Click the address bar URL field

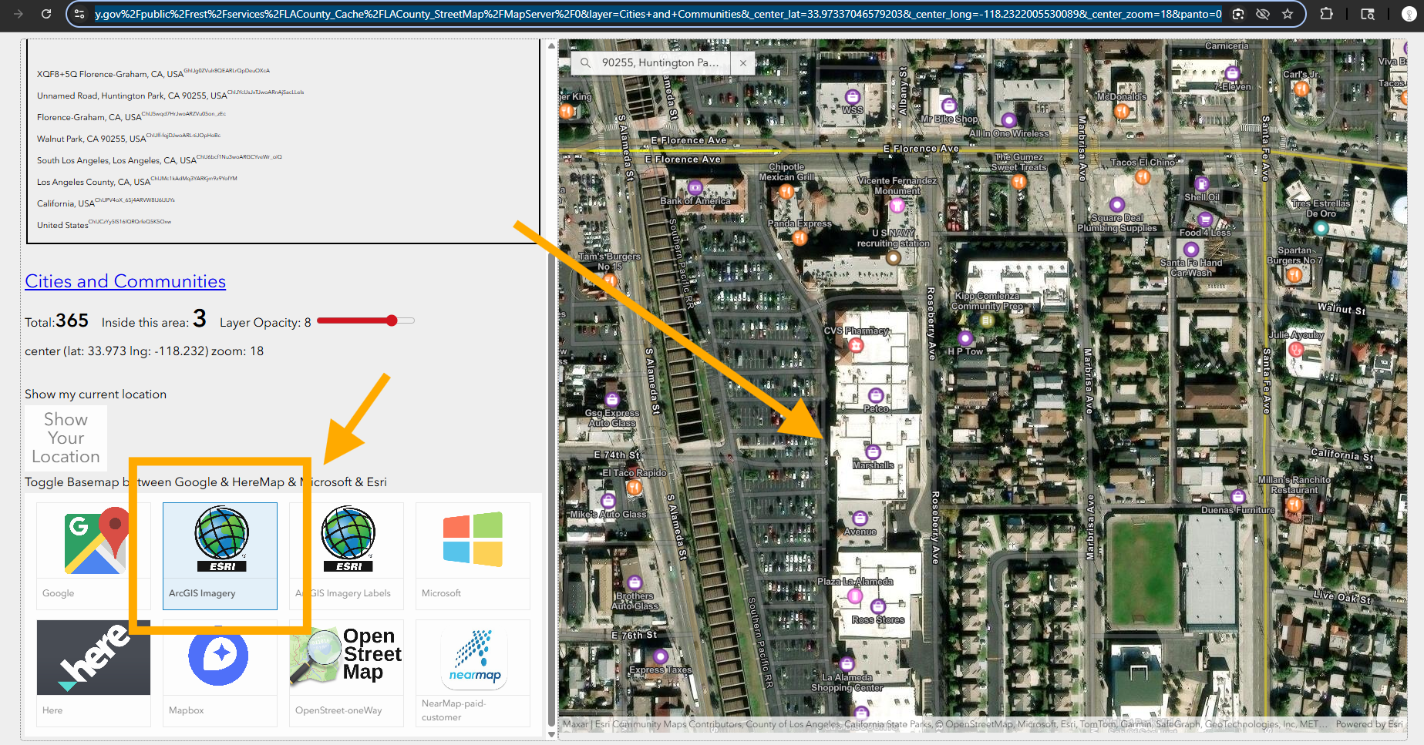(x=658, y=14)
